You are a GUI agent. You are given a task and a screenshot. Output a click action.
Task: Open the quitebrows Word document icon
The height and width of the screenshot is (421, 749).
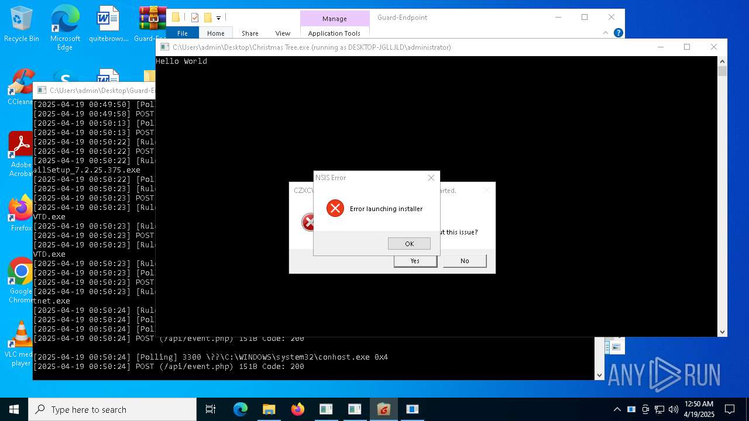pos(108,23)
